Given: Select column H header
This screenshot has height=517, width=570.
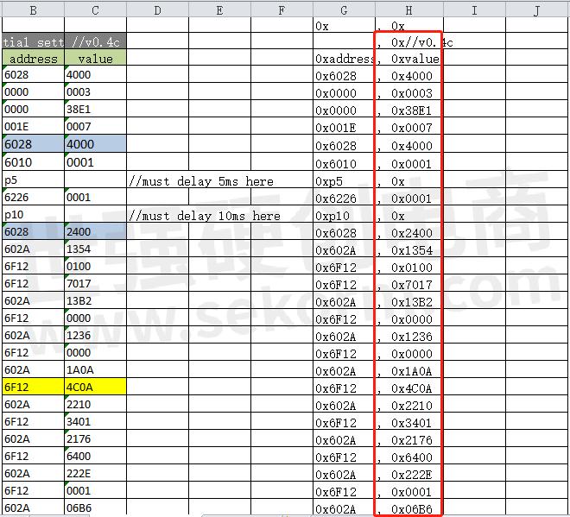Looking at the screenshot, I should pos(408,9).
